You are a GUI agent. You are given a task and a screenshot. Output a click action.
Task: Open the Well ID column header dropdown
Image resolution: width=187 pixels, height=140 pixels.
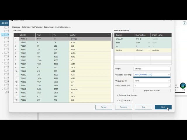click(x=34, y=35)
